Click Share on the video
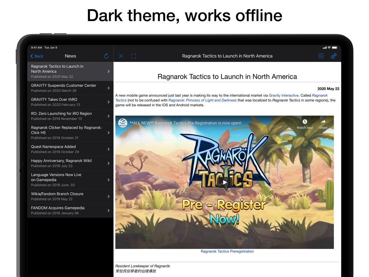The width and height of the screenshot is (369, 277). (x=323, y=124)
